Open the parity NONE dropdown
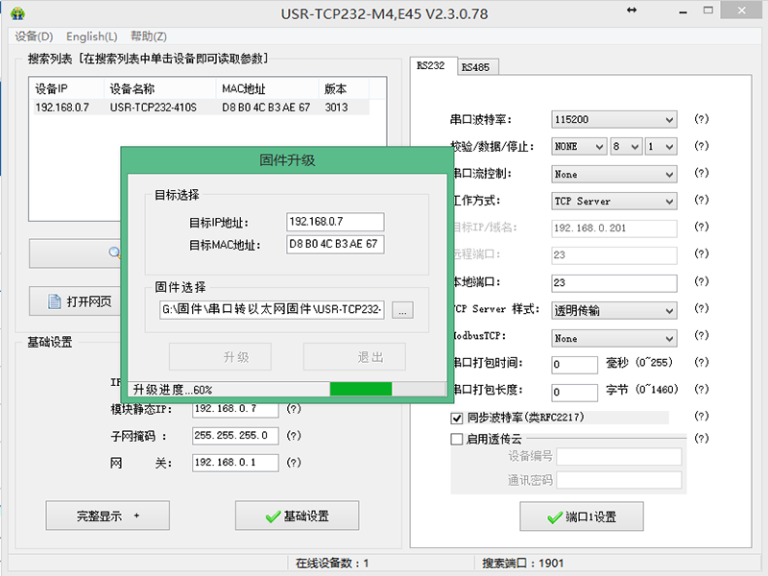 (579, 147)
